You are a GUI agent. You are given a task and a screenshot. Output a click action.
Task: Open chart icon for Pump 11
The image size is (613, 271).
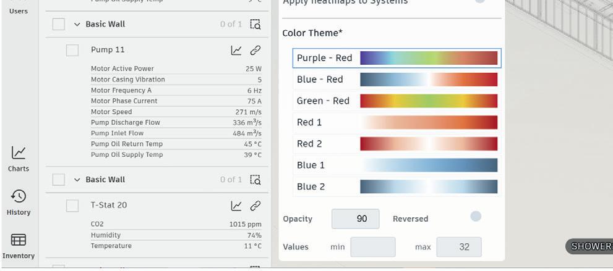(x=236, y=50)
